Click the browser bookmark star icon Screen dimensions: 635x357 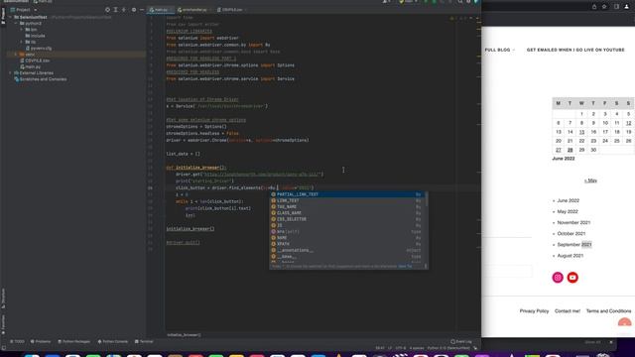click(x=604, y=7)
